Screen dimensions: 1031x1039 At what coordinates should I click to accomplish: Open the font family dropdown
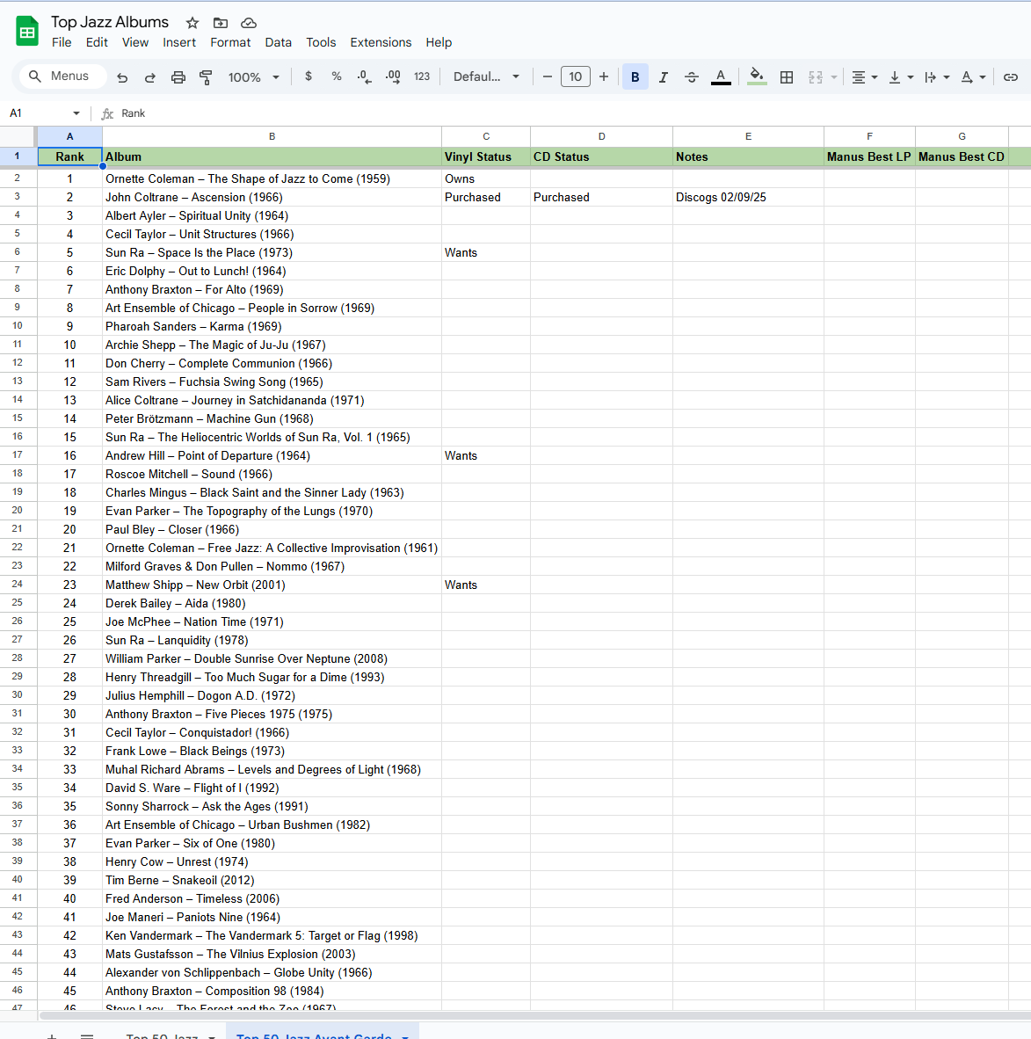click(x=486, y=76)
